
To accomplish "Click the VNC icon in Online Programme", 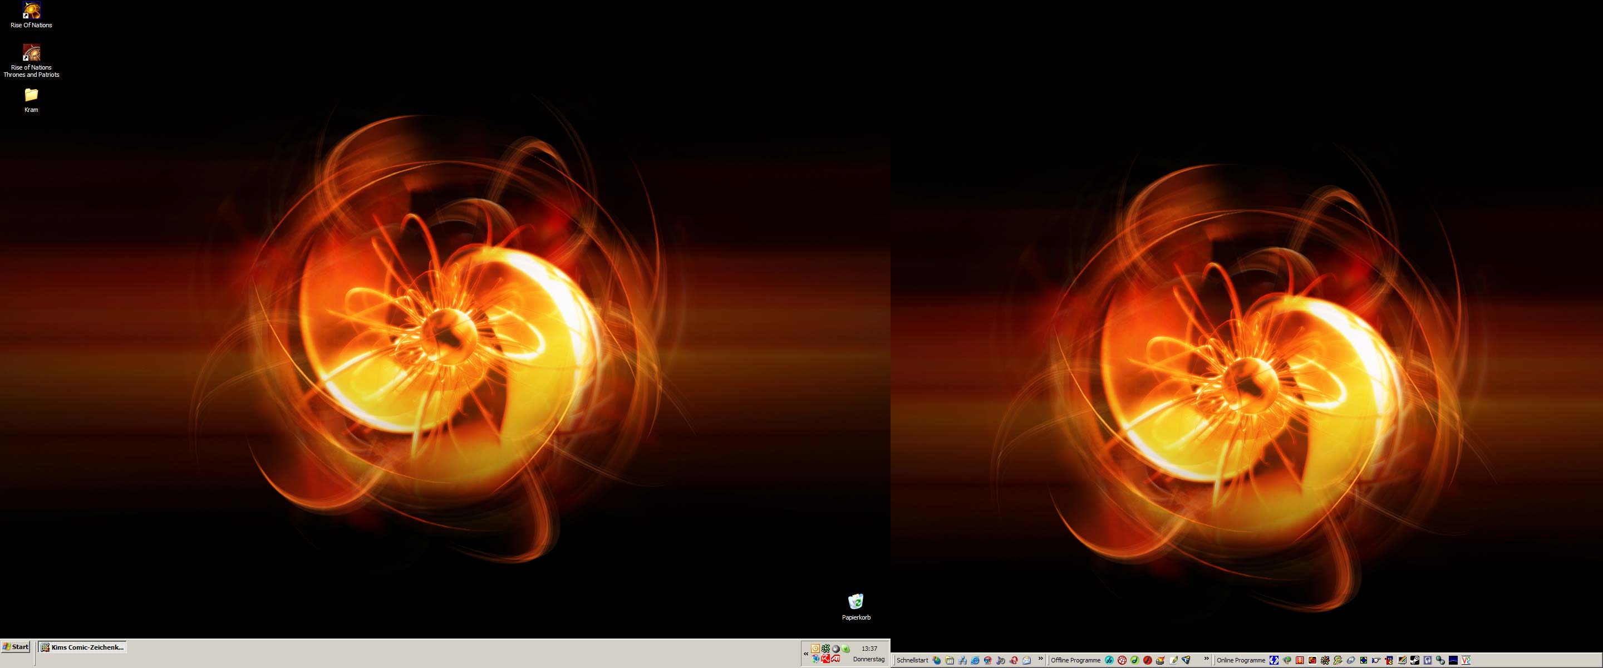I will [1466, 661].
